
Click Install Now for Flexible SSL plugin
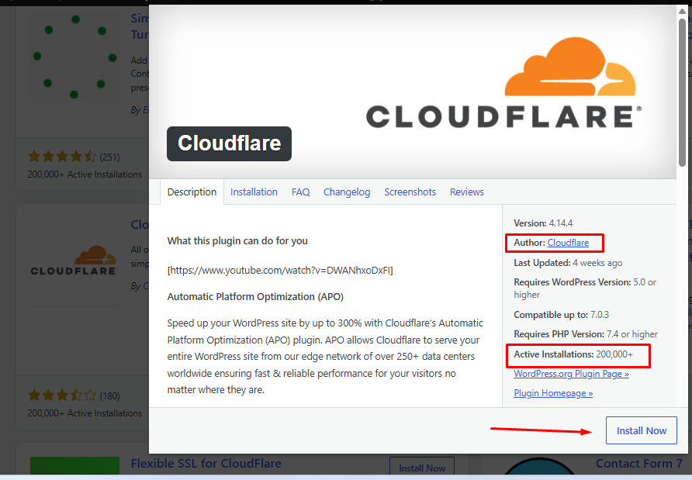pos(422,468)
